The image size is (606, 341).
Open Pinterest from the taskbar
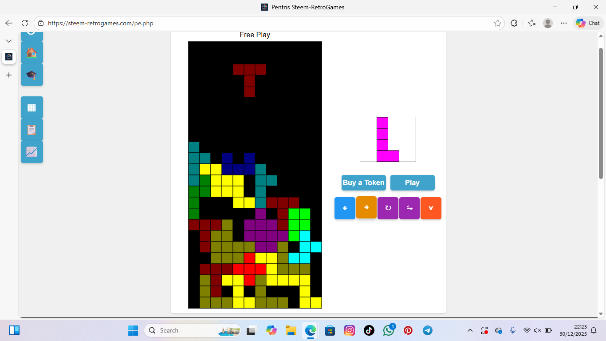pos(408,330)
